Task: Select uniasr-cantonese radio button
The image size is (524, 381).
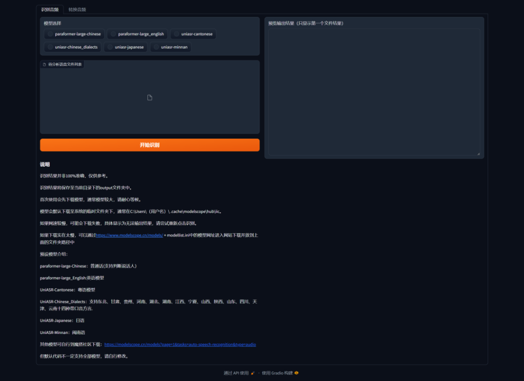Action: click(x=177, y=34)
